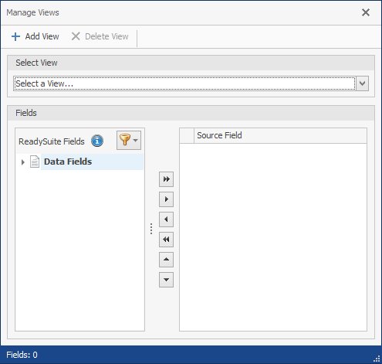The height and width of the screenshot is (364, 382).
Task: Open the funnel filter dropdown
Action: [129, 140]
